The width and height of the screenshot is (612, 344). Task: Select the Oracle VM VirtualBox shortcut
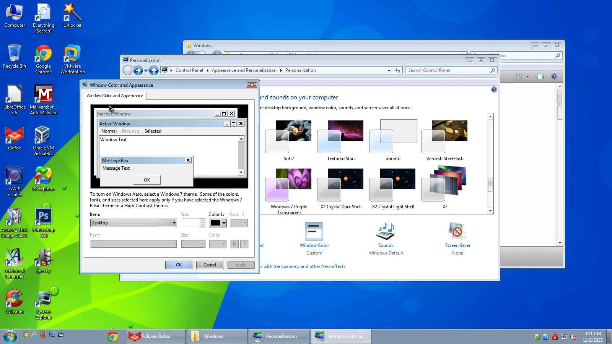(43, 141)
